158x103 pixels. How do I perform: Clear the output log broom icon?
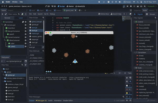tap(127, 78)
